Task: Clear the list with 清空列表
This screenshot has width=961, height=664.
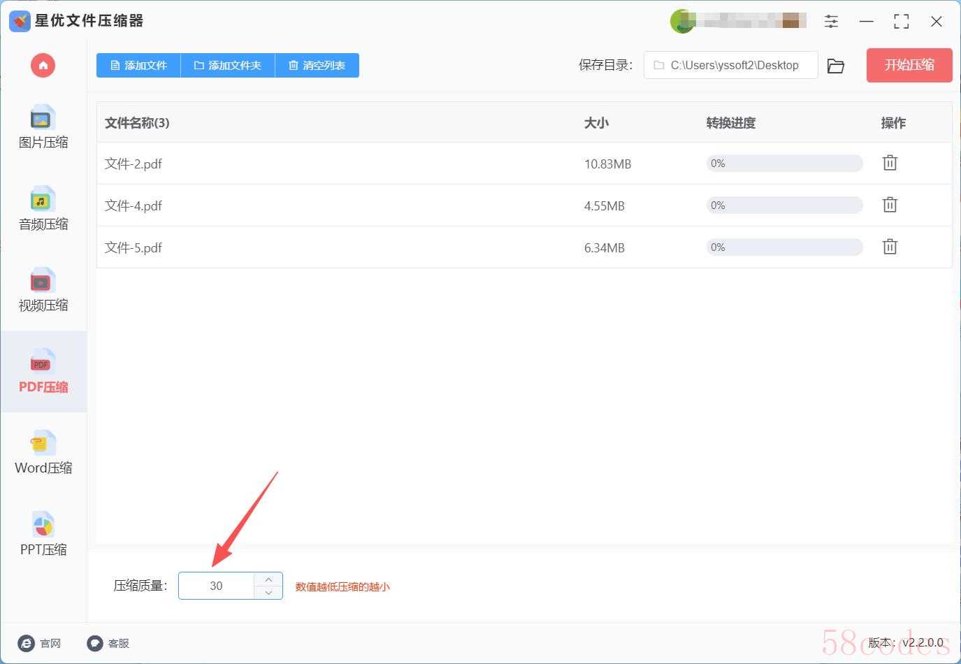Action: 317,66
